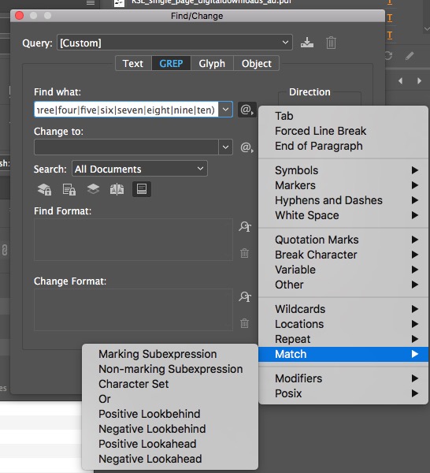This screenshot has height=473, width=430.
Task: Click the left arrow in background panel
Action: pyautogui.click(x=401, y=81)
